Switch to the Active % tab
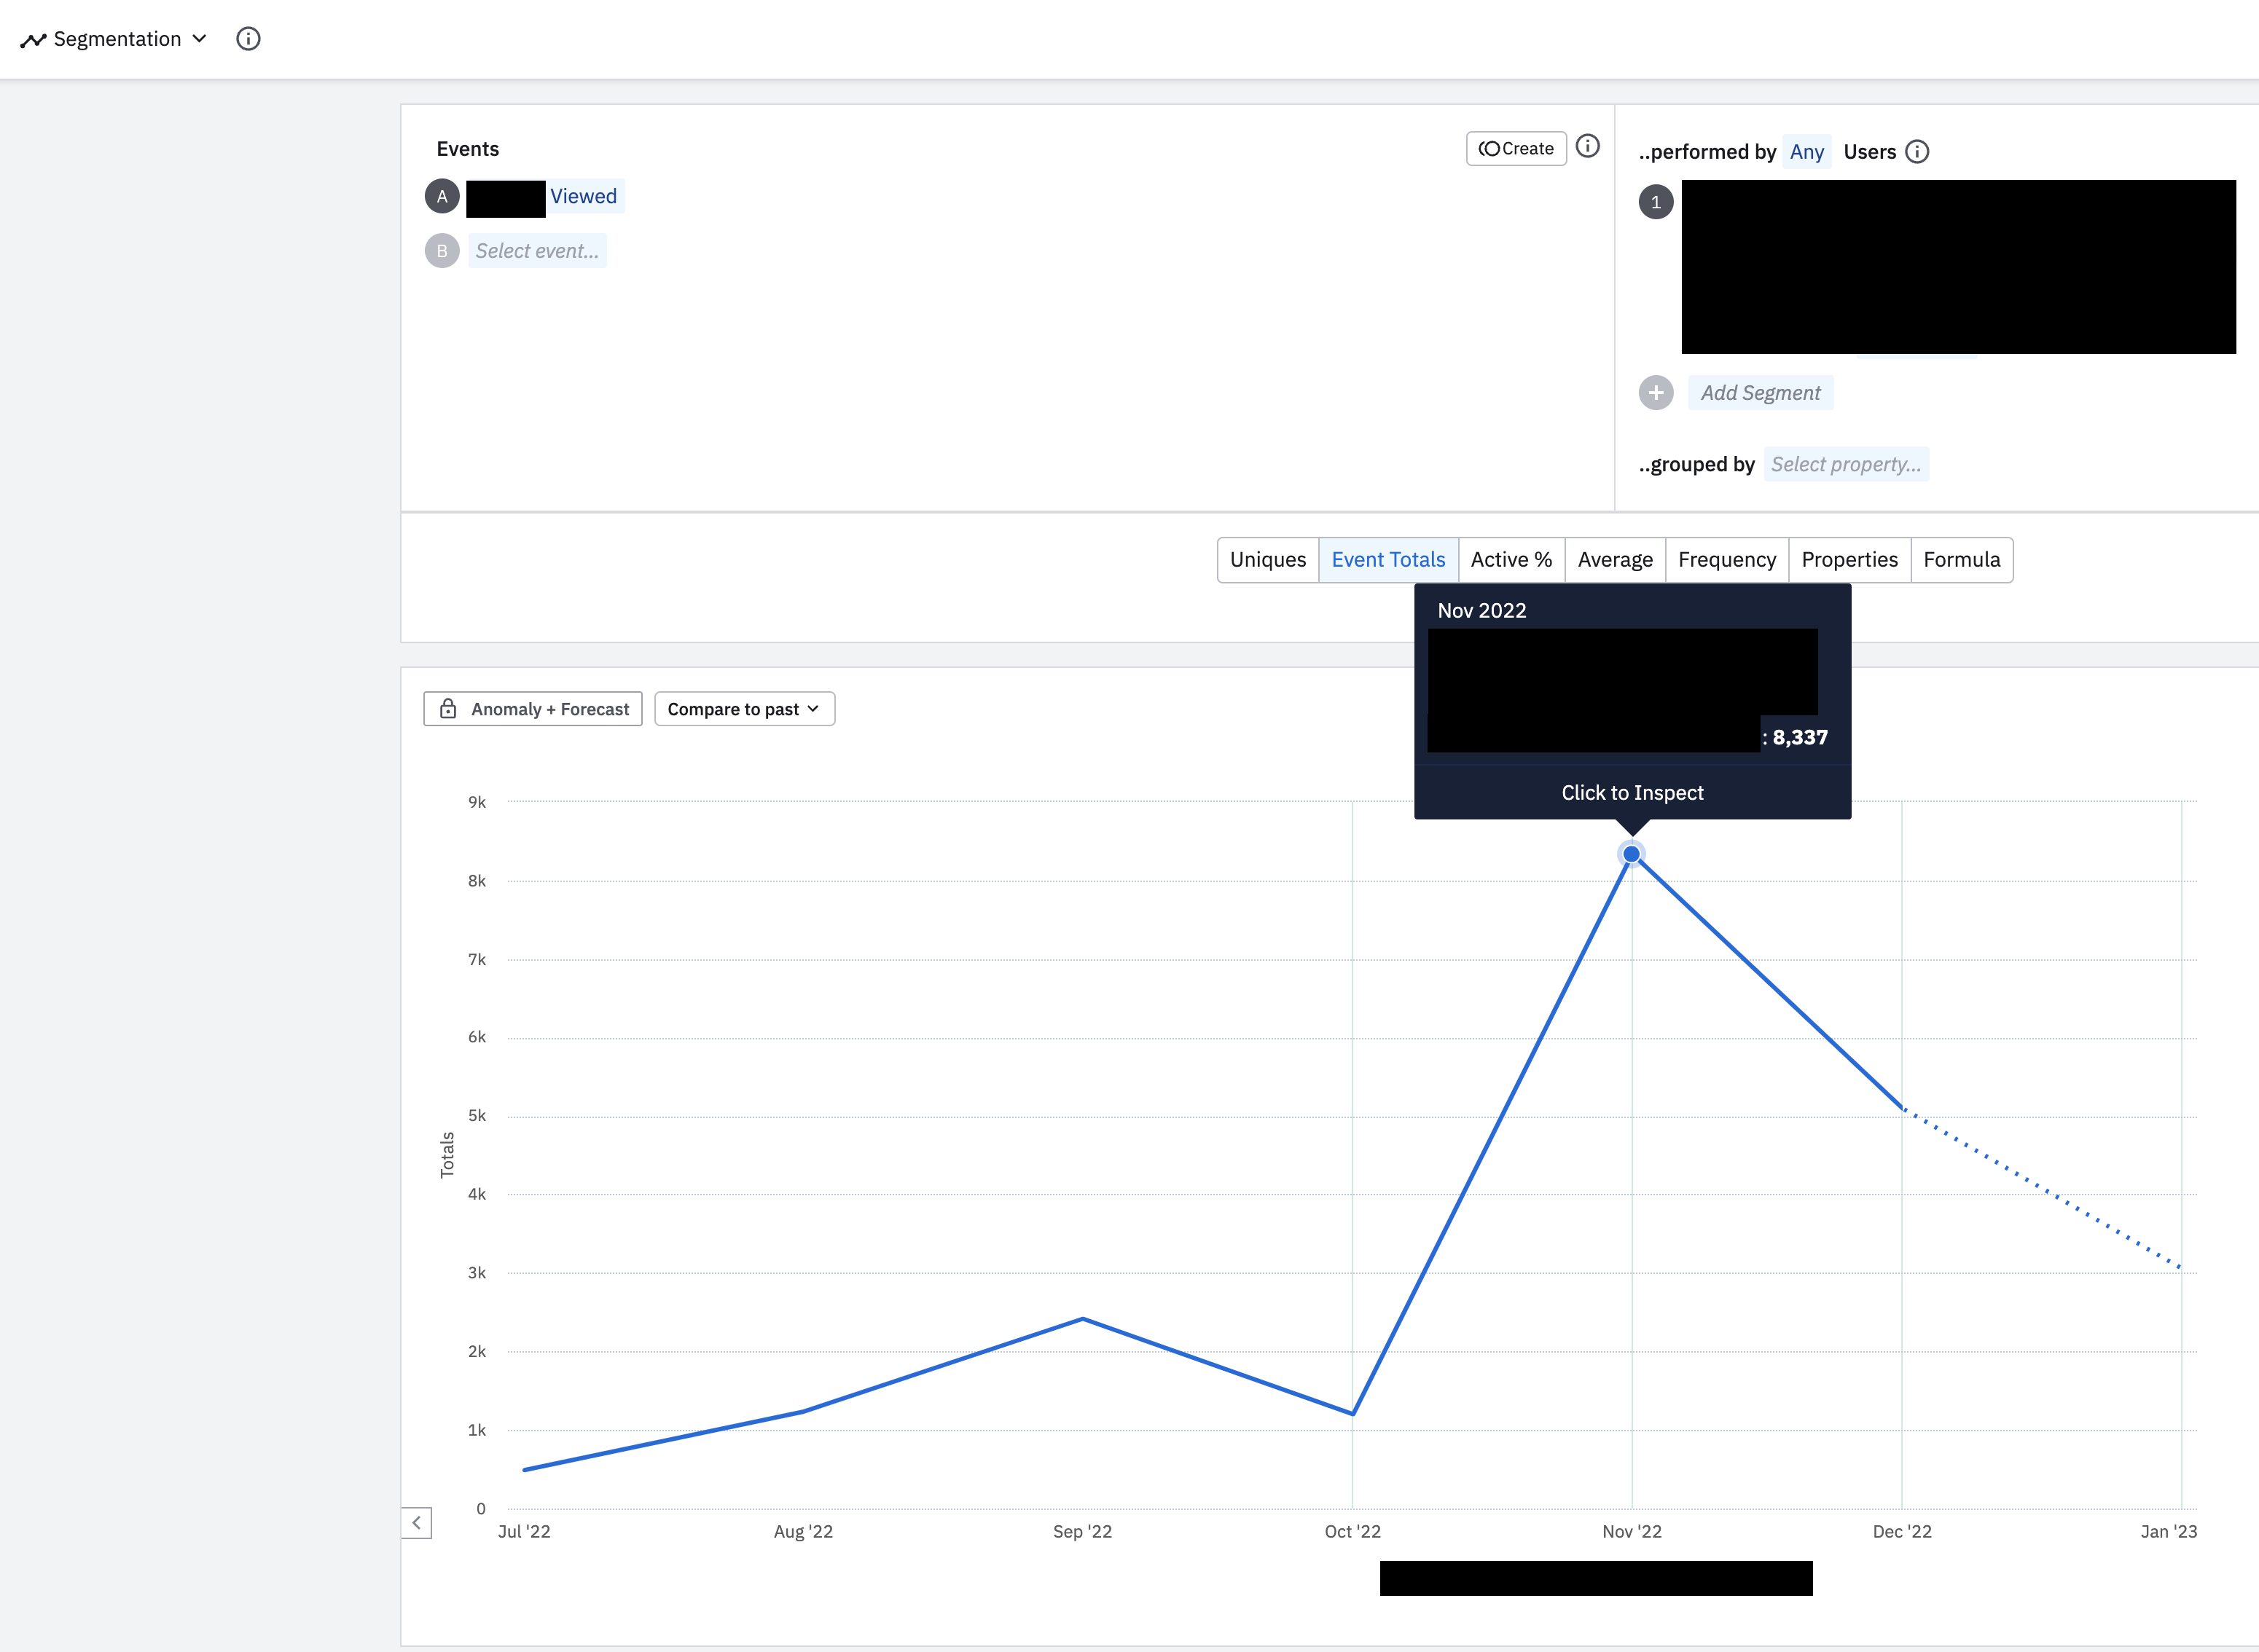 (x=1511, y=560)
